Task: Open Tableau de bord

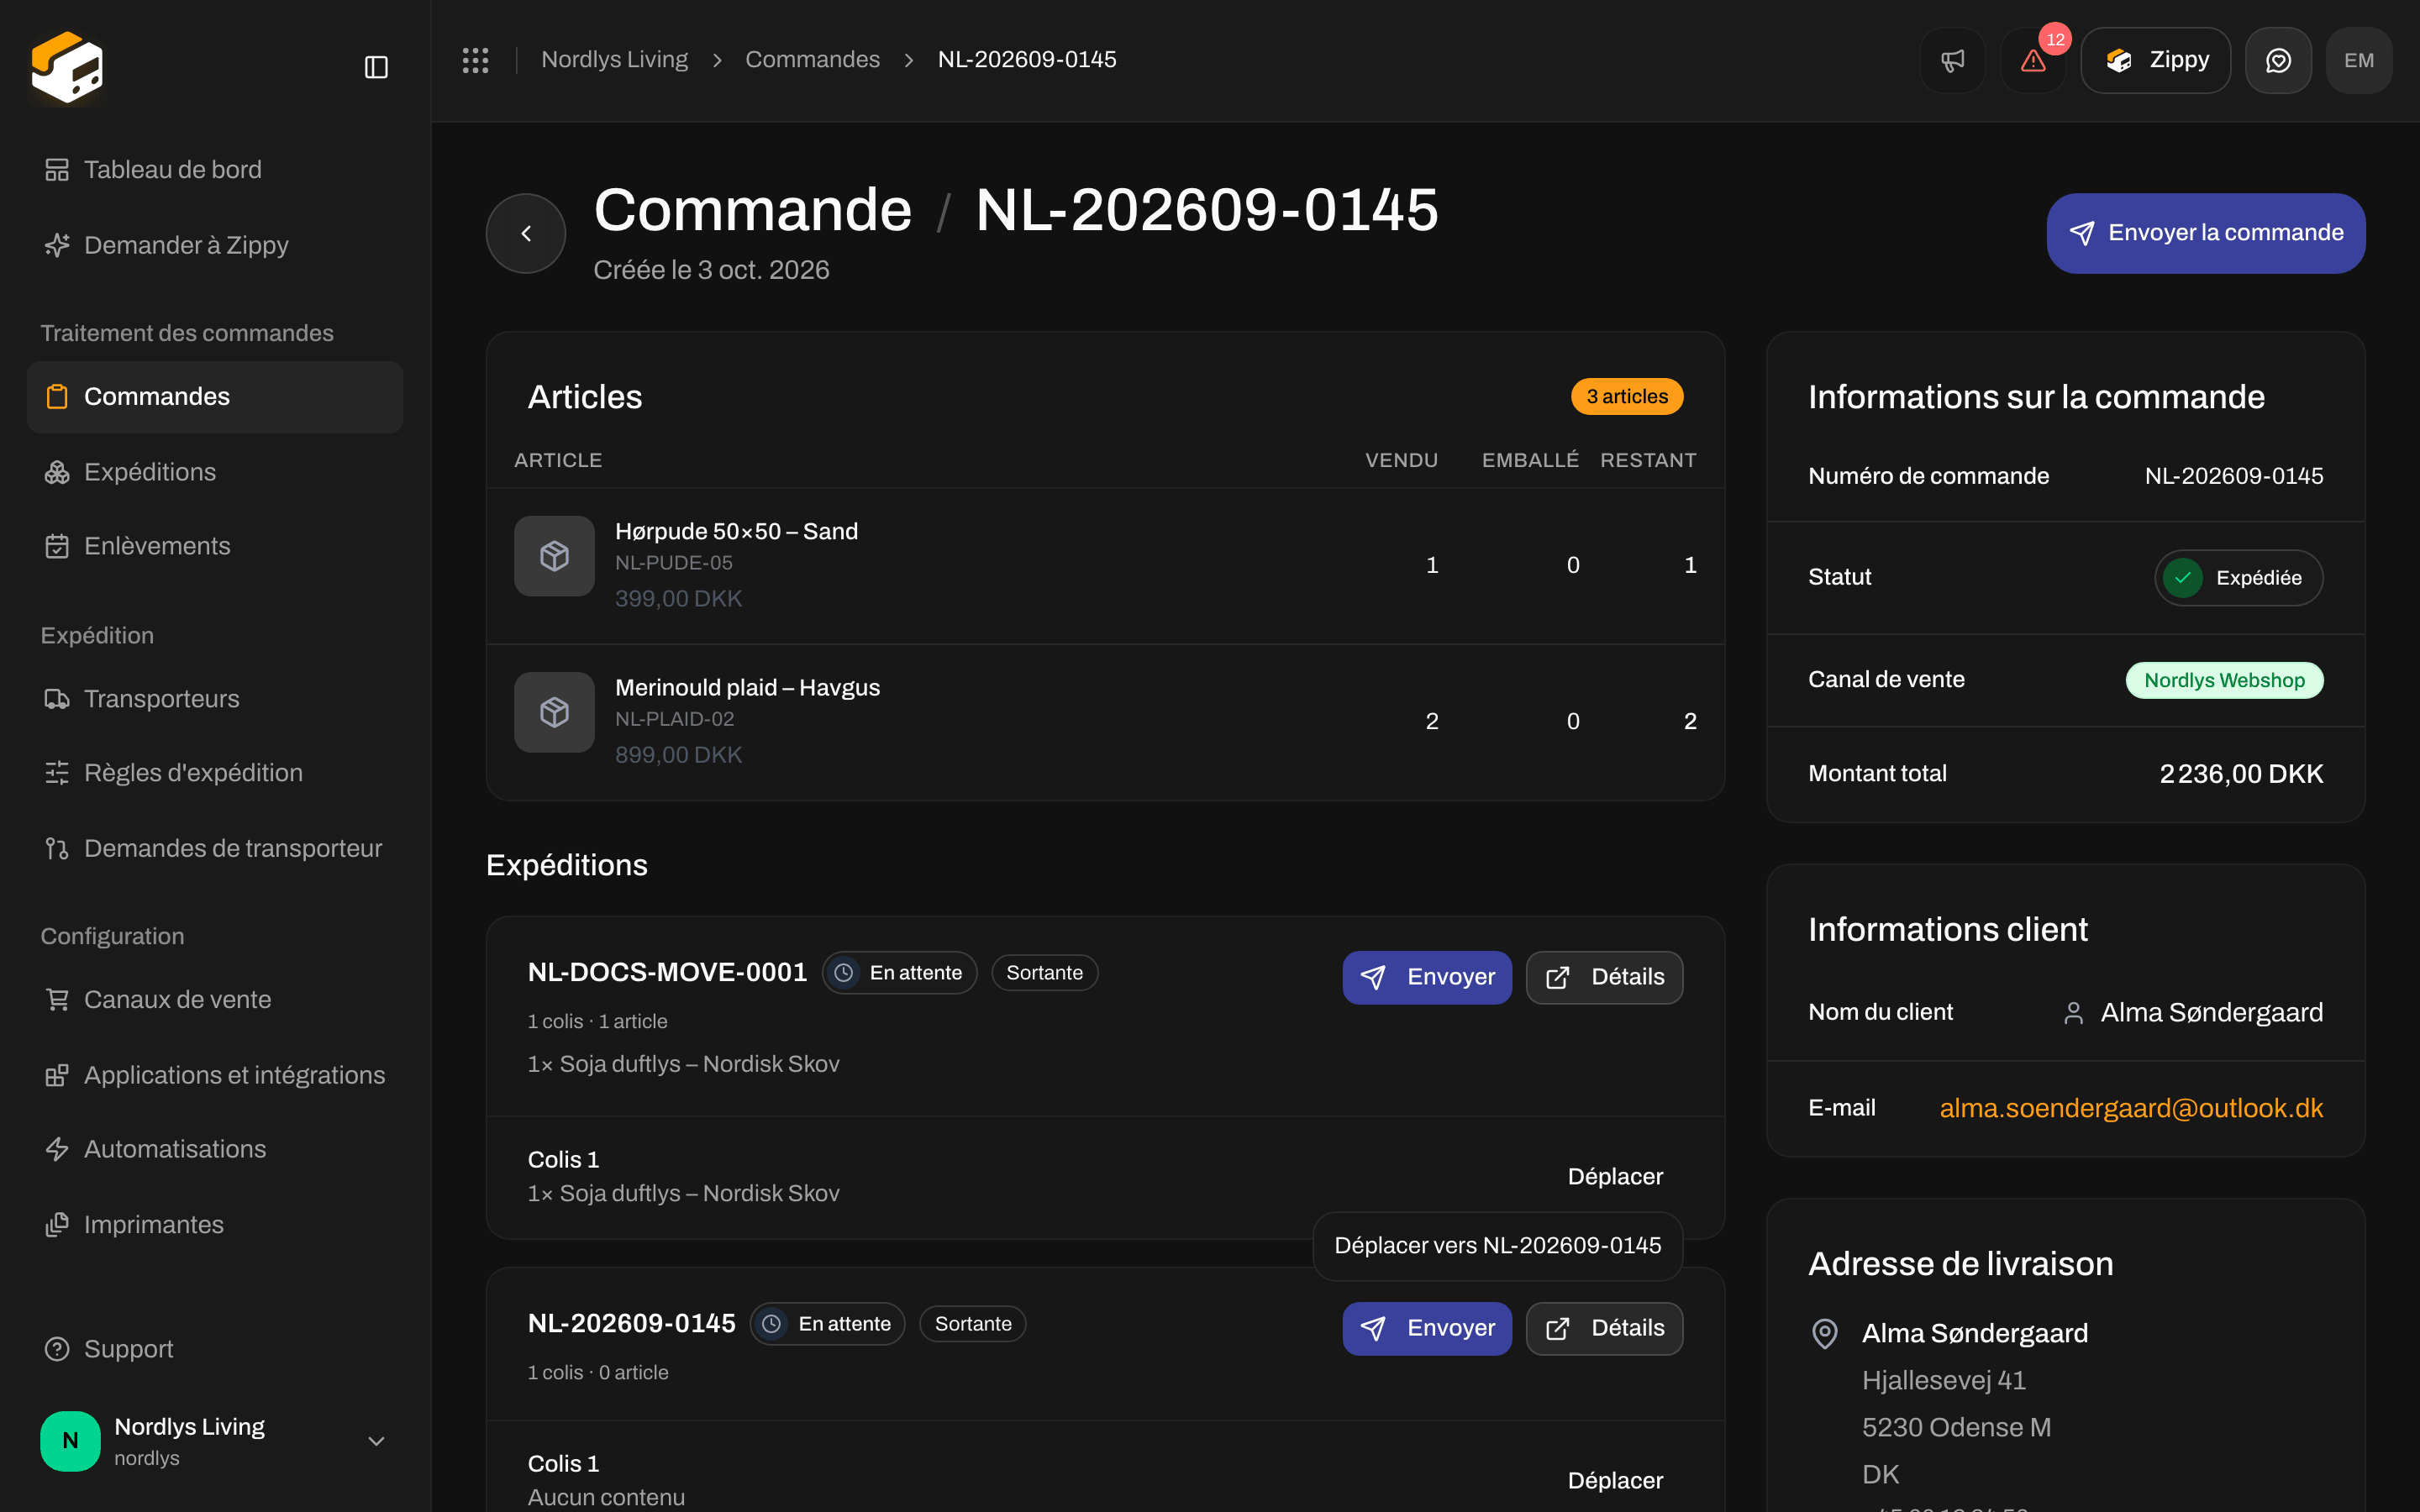Action: 215,170
